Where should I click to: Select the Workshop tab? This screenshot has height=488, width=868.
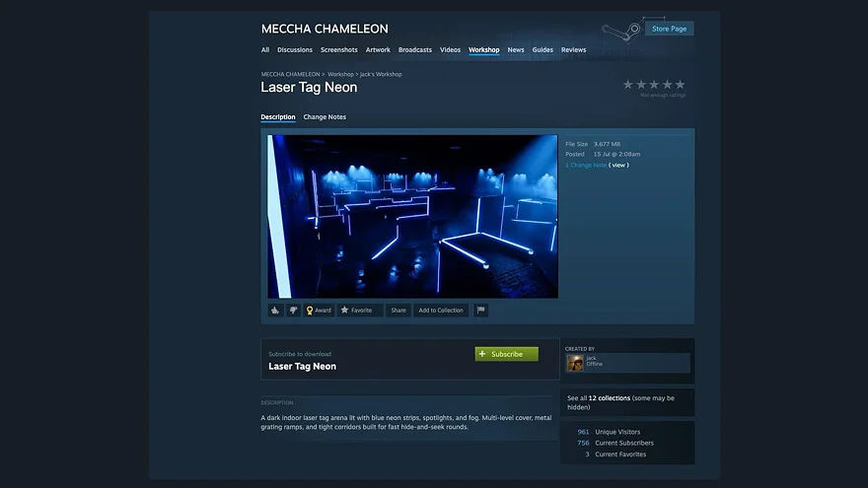click(x=484, y=50)
